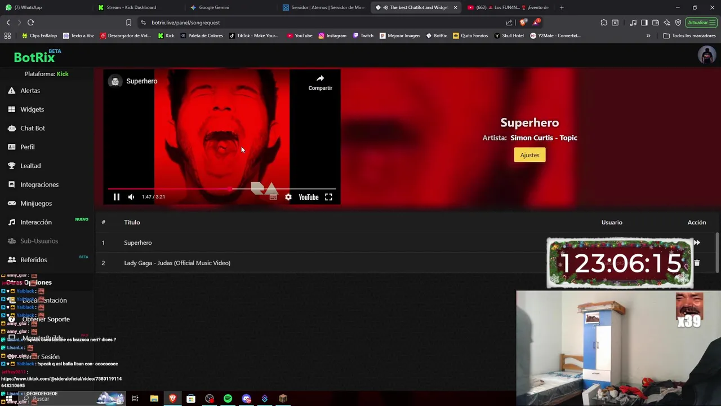Go back in browser history
721x406 pixels.
[8, 23]
